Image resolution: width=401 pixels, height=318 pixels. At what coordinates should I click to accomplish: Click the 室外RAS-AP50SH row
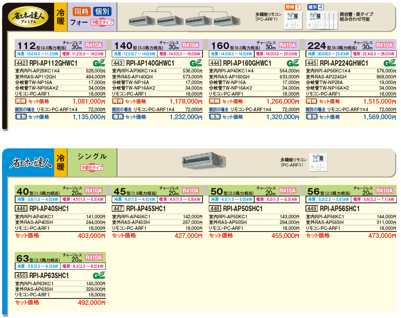tap(254, 222)
